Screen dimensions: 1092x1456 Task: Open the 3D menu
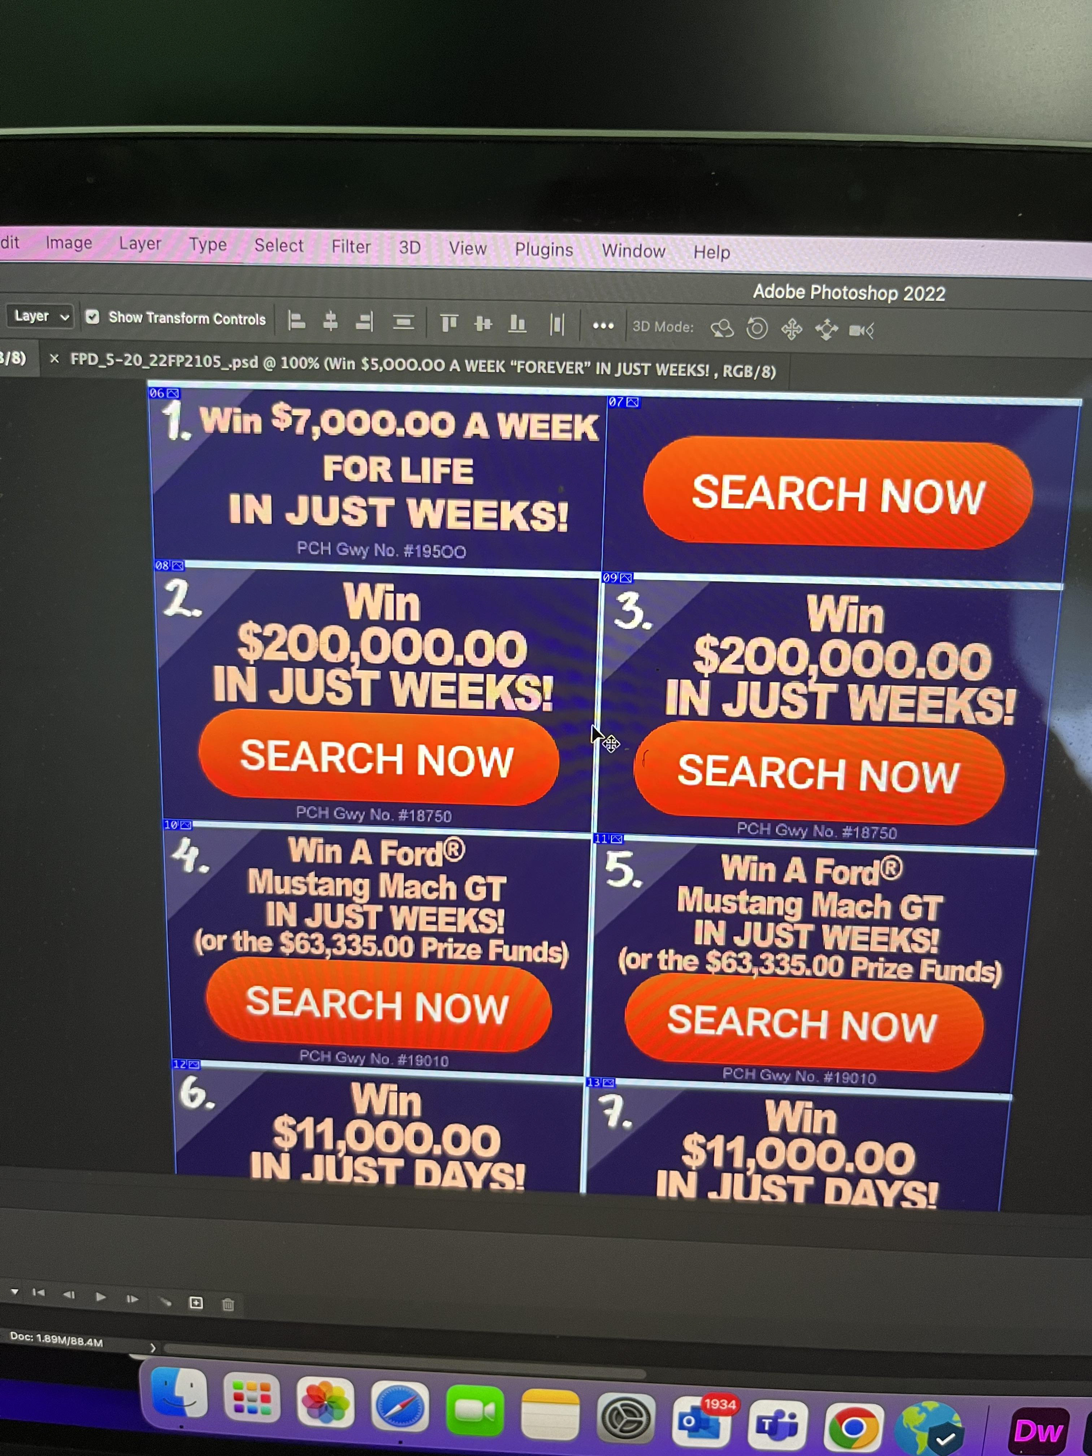pyautogui.click(x=409, y=247)
